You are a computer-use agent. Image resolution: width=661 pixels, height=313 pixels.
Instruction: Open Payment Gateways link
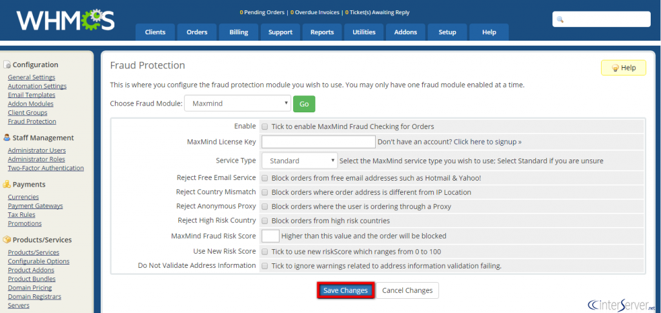click(35, 206)
